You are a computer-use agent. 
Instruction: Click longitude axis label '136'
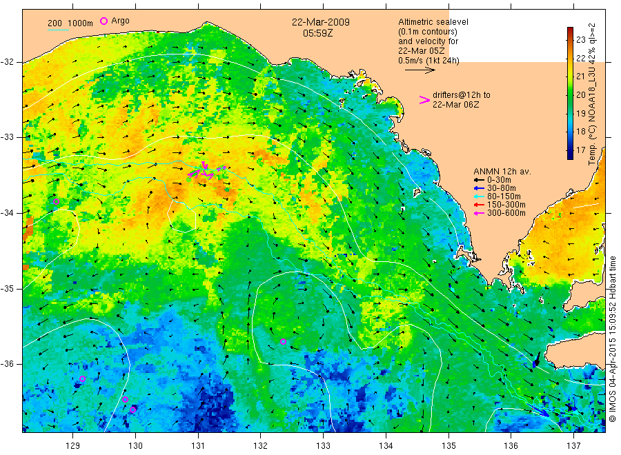pos(511,446)
